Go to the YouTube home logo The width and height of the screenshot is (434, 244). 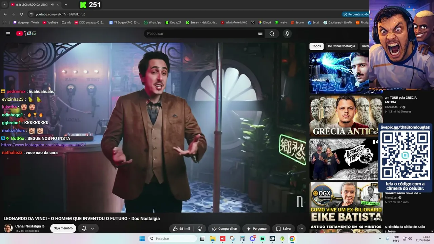pos(26,34)
